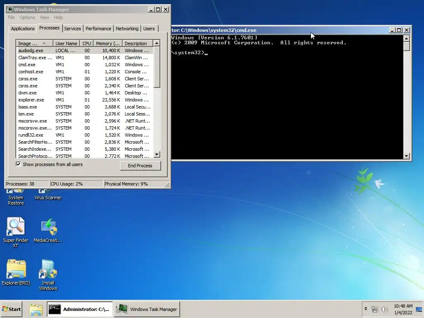The image size is (424, 318).
Task: Switch to Windows Task Manager taskbar button
Action: pos(147,309)
